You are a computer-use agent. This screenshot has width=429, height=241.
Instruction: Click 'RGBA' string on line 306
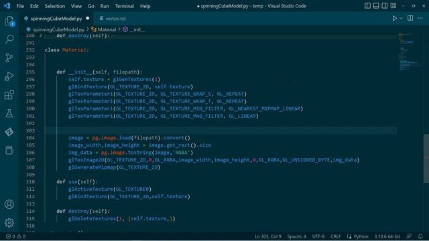pyautogui.click(x=182, y=153)
